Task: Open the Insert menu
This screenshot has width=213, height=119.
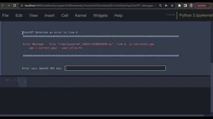Action: (50, 16)
